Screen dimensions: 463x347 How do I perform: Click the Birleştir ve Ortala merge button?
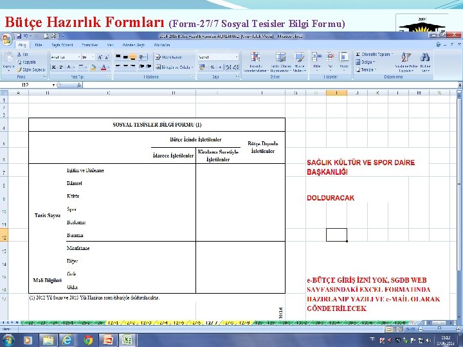tap(174, 67)
